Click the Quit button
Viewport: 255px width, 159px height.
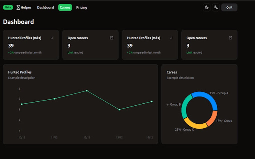point(229,7)
